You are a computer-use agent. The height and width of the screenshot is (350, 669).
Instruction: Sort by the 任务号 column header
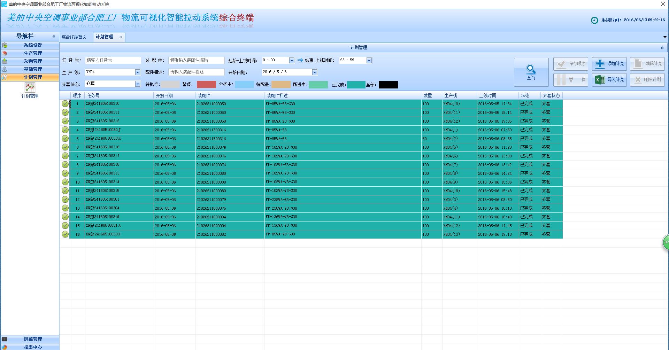tap(119, 95)
